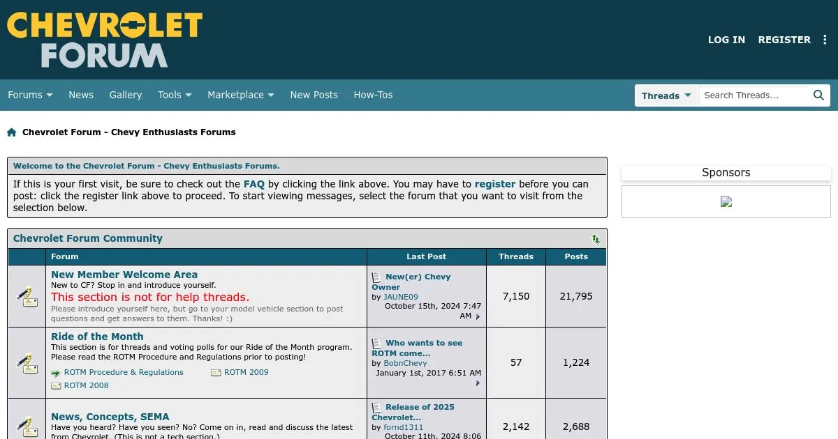
Task: Focus the Search Threads input field
Action: click(x=754, y=95)
